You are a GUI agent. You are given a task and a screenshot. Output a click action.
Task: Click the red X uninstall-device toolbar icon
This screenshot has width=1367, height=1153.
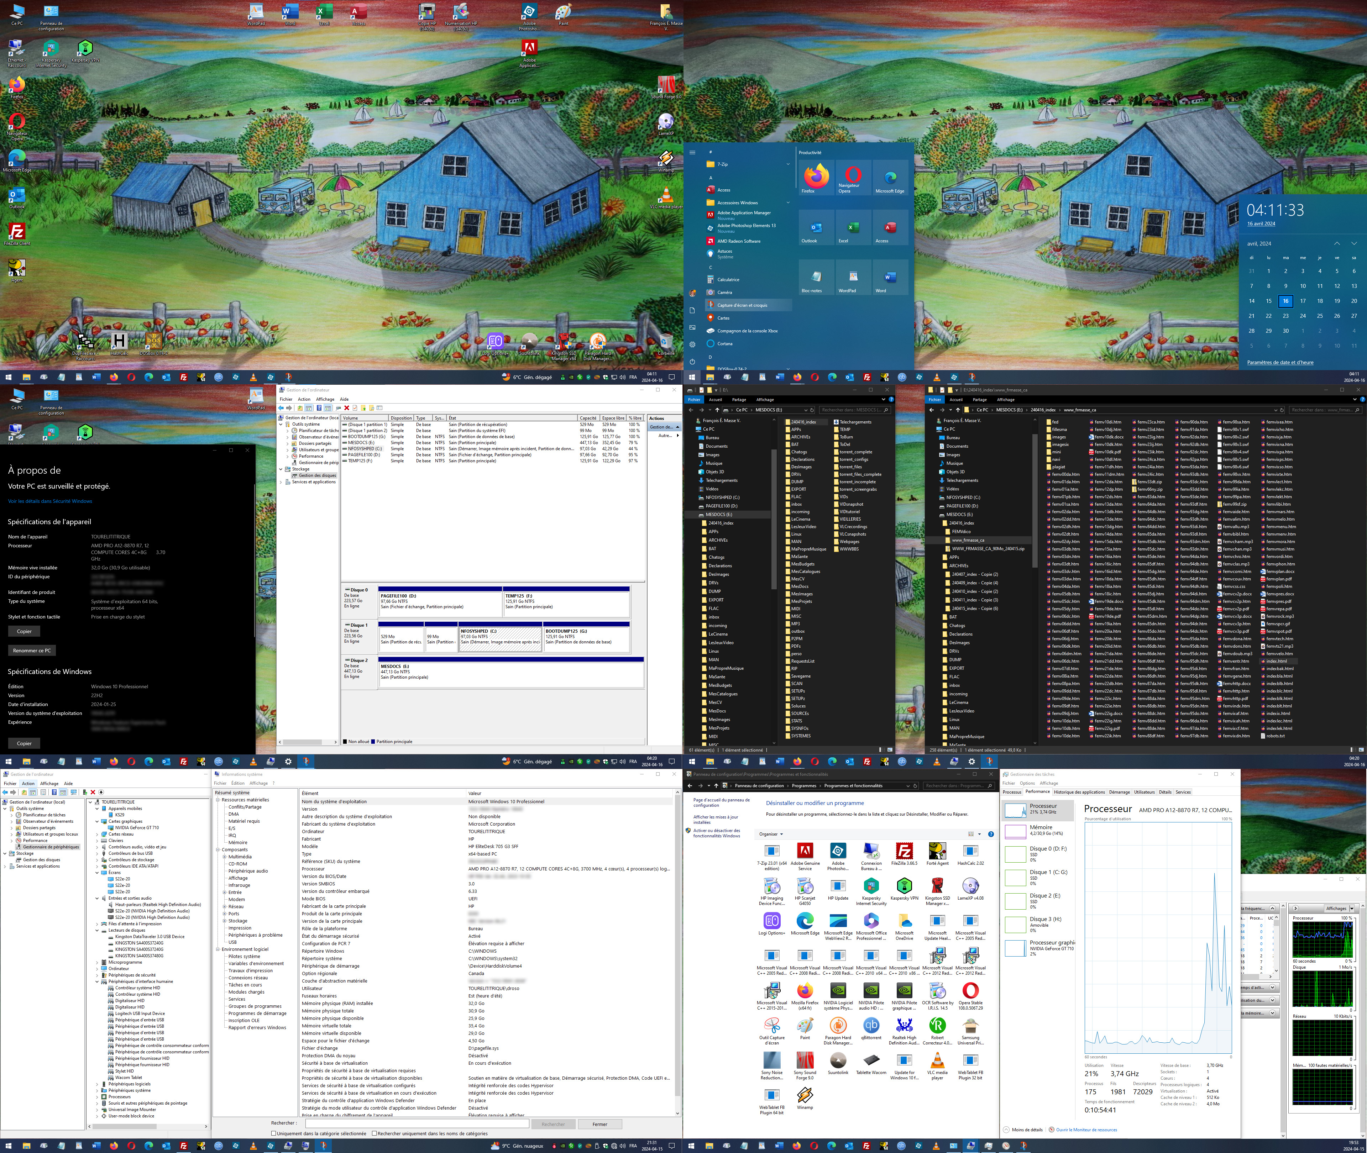93,792
